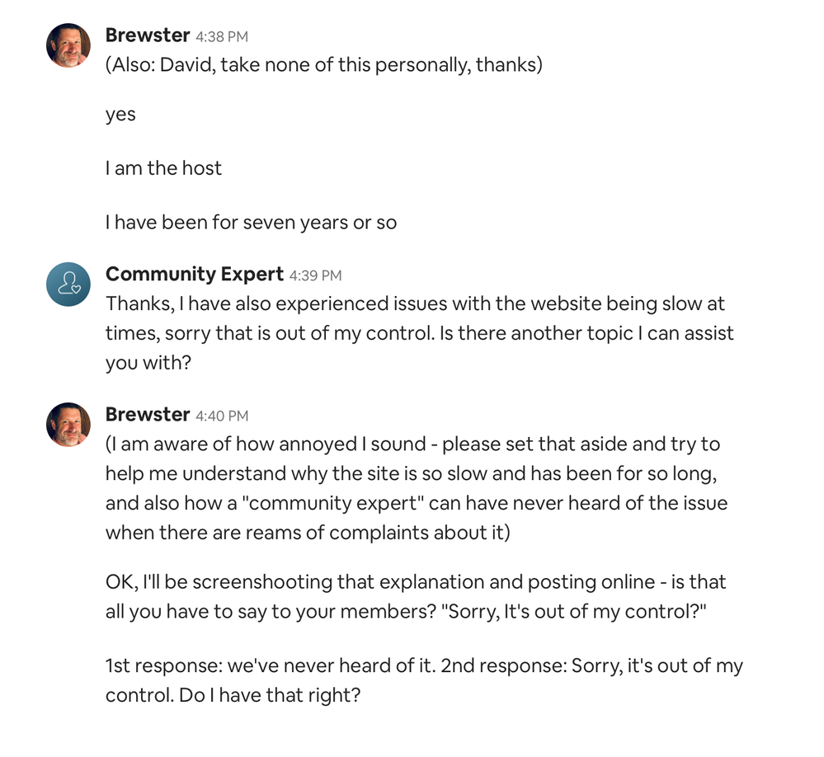Click the "1st response: we've never heard" message
Image resolution: width=824 pixels, height=757 pixels.
tap(424, 680)
